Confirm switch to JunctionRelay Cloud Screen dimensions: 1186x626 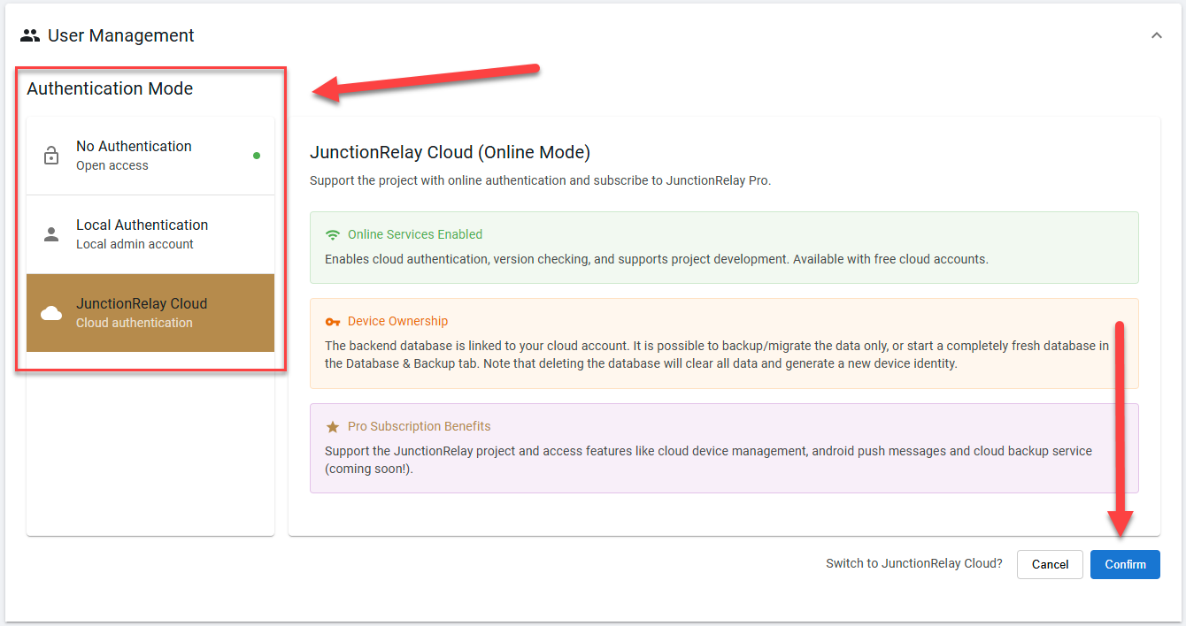point(1125,564)
